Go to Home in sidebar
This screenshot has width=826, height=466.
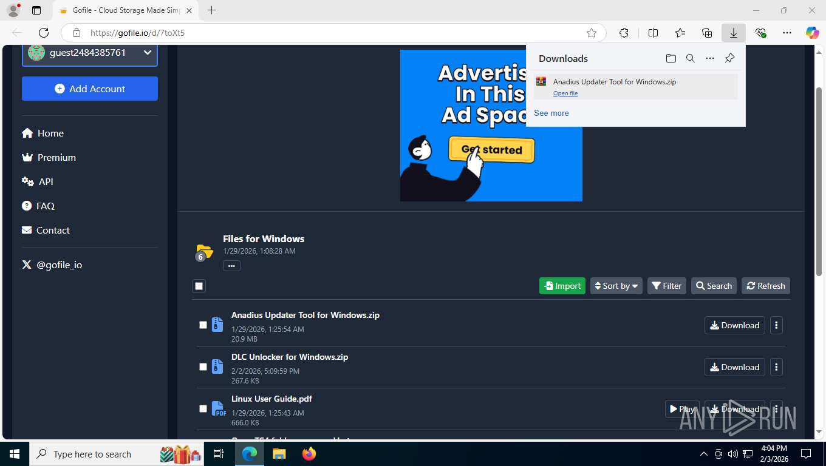pos(43,133)
